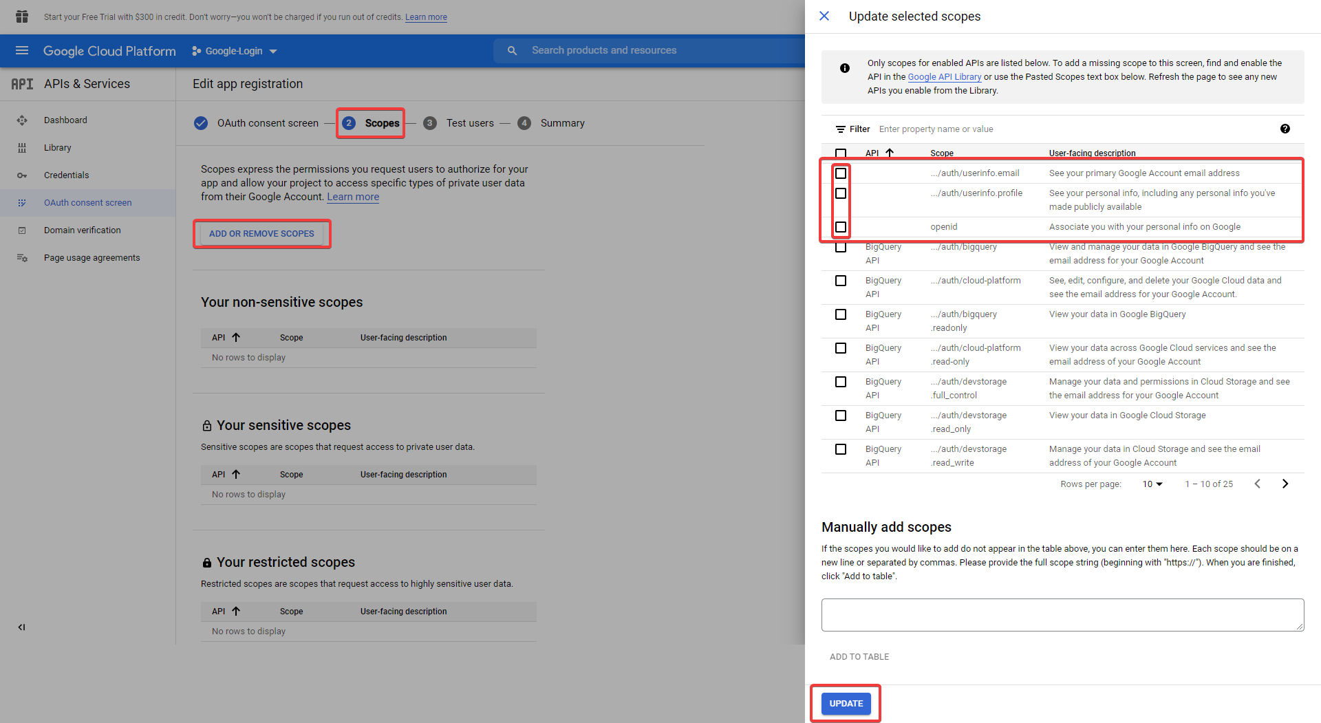The width and height of the screenshot is (1321, 723).
Task: Sort restricted scopes by API arrow
Action: click(236, 612)
